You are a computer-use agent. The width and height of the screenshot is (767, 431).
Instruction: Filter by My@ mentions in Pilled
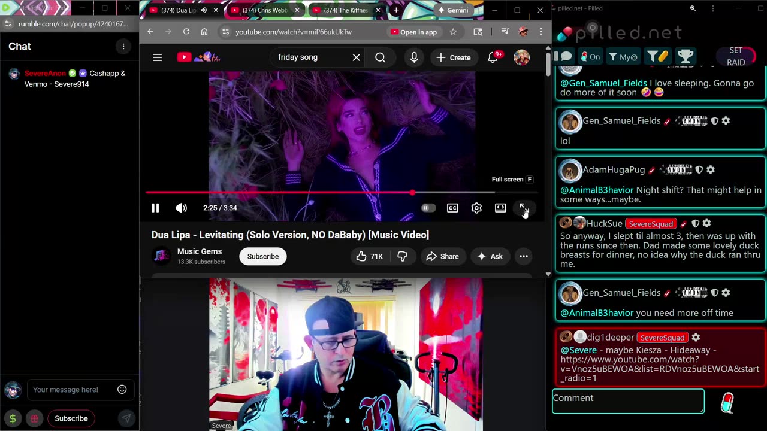(623, 57)
